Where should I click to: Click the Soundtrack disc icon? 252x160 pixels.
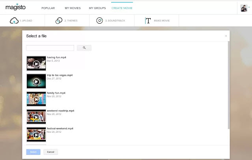99,21
